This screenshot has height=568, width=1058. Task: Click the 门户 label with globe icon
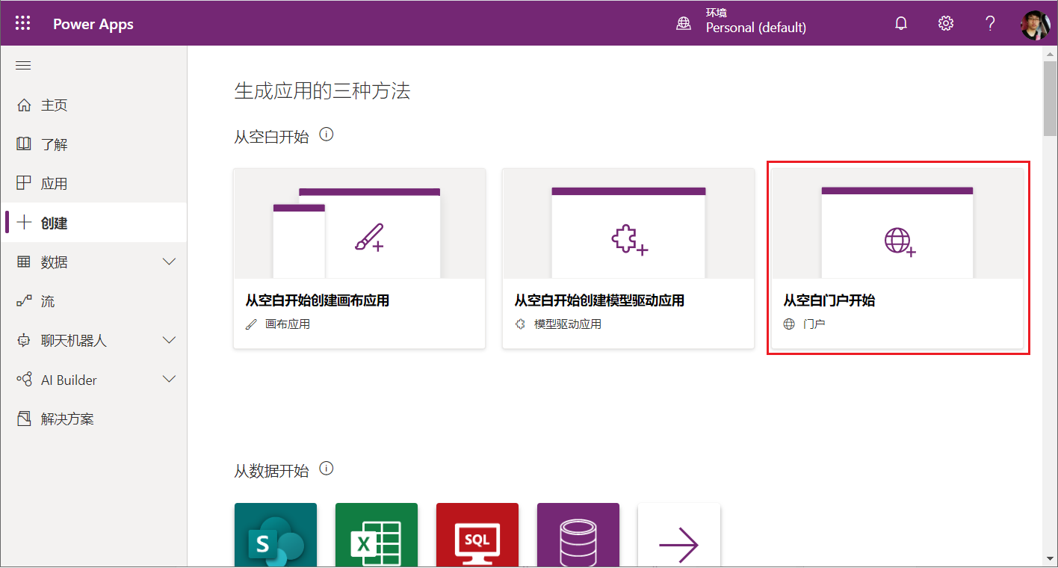[805, 324]
